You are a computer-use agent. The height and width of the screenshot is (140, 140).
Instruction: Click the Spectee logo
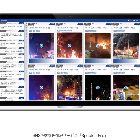pyautogui.click(x=4, y=21)
